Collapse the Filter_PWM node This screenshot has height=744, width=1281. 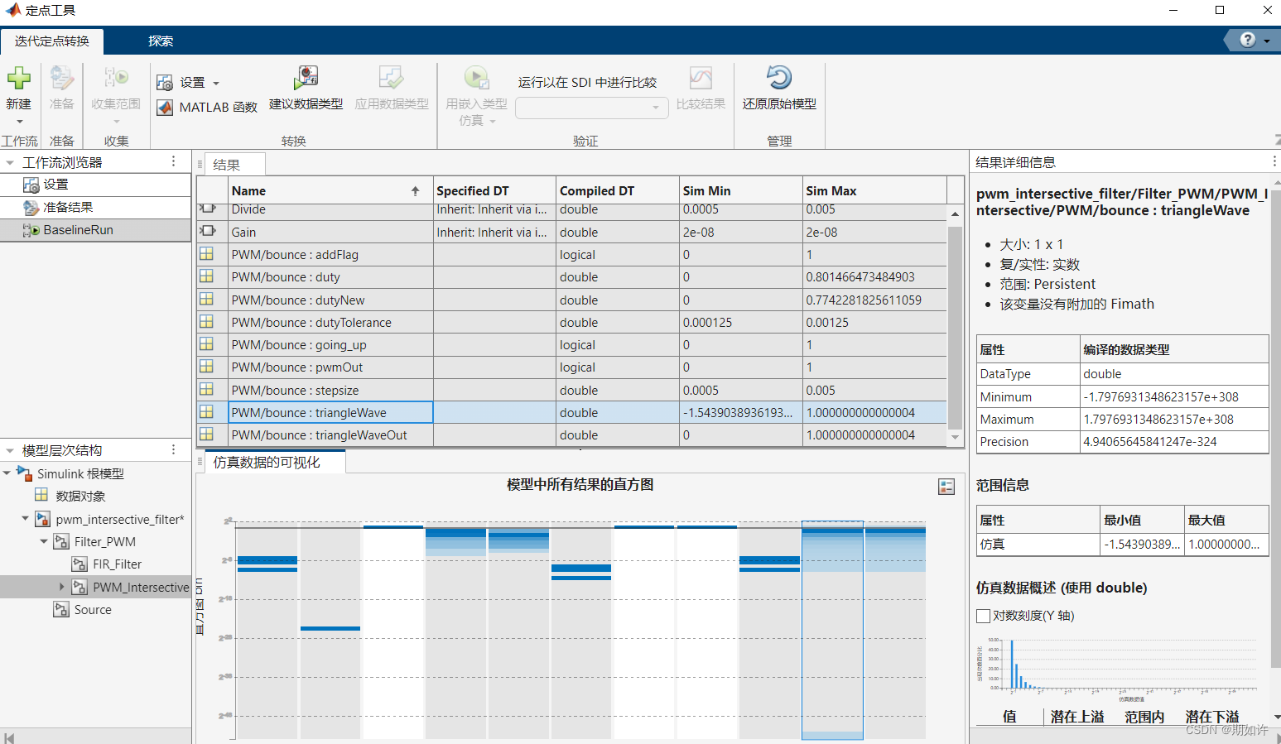tap(43, 541)
